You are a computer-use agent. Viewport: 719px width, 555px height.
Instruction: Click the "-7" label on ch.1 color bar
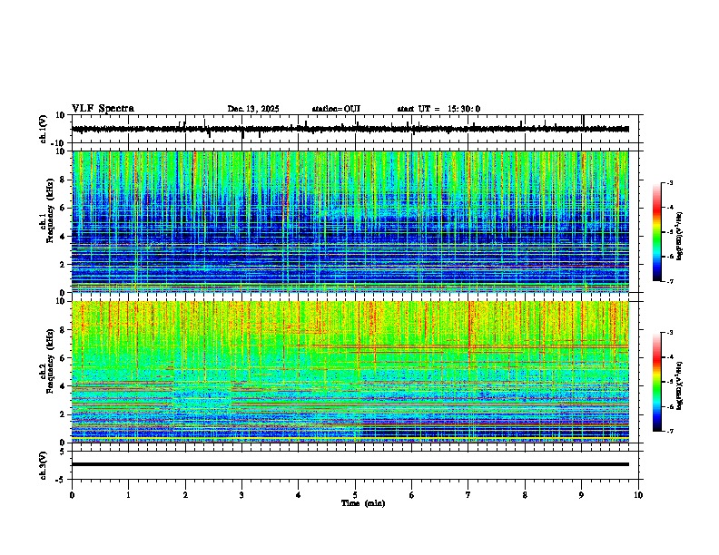(670, 281)
